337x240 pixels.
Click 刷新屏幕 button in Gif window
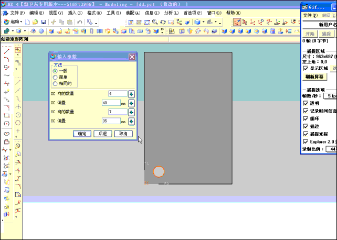pos(314,77)
